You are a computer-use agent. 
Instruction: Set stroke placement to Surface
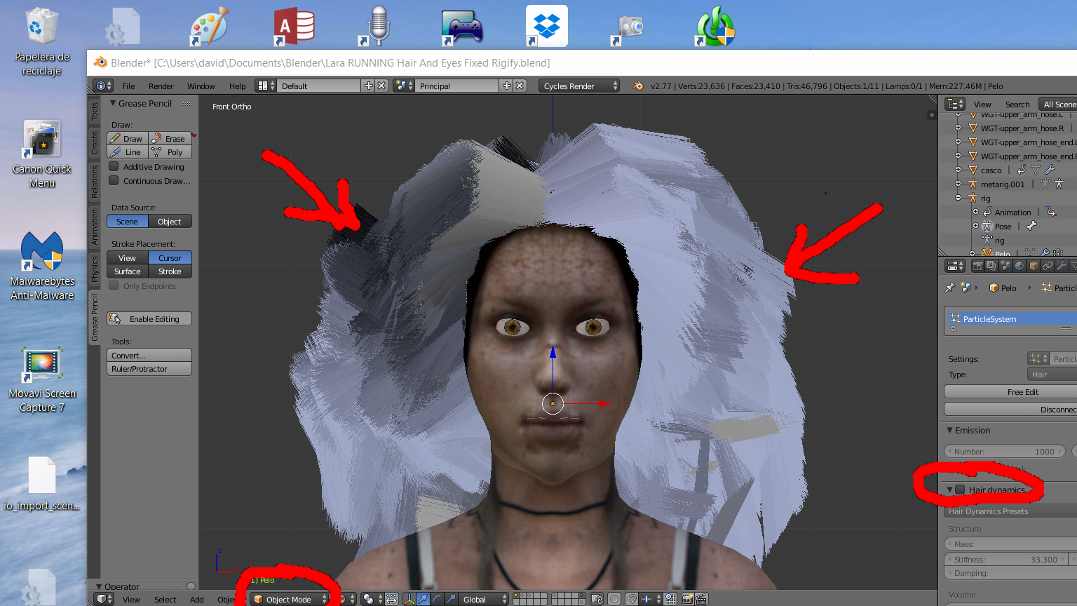(127, 271)
